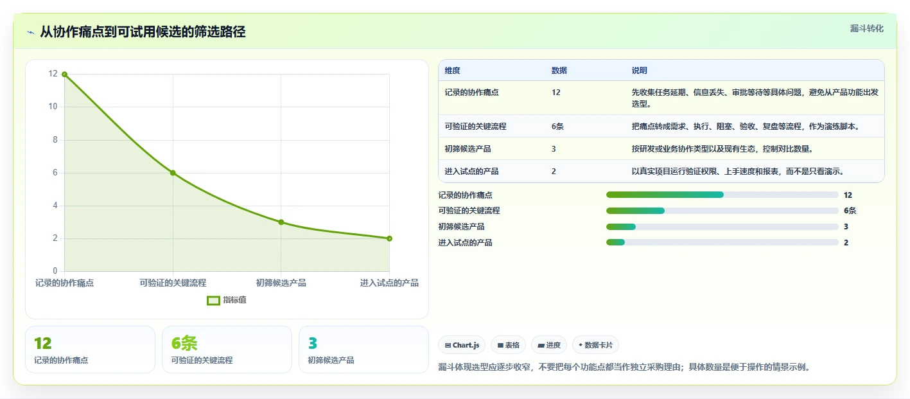910x399 pixels.
Task: Click the chart data point at value 6
Action: 173,173
